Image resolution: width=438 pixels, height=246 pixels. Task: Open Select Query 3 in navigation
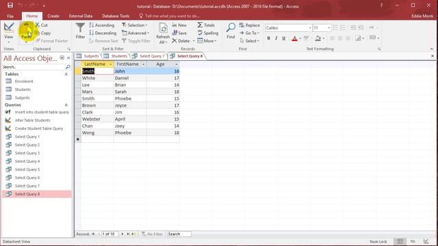[x=27, y=153]
